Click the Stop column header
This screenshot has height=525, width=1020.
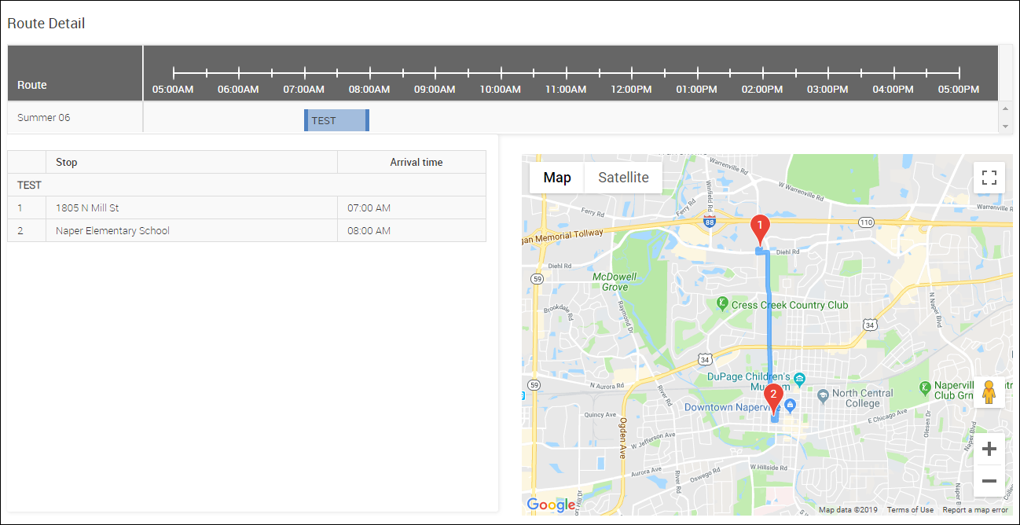coord(192,162)
